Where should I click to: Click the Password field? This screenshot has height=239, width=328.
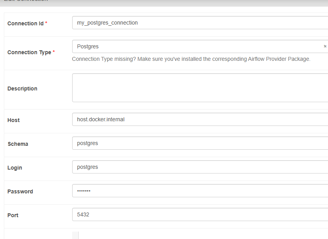point(200,191)
